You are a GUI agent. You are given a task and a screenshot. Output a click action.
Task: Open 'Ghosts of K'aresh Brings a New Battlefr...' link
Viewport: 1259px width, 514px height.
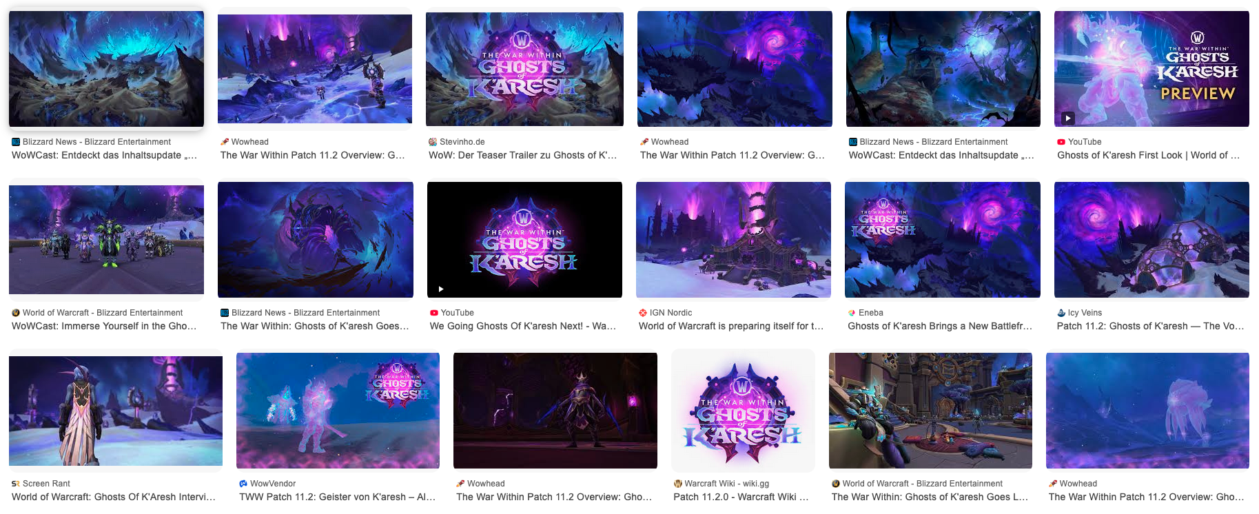tap(940, 327)
